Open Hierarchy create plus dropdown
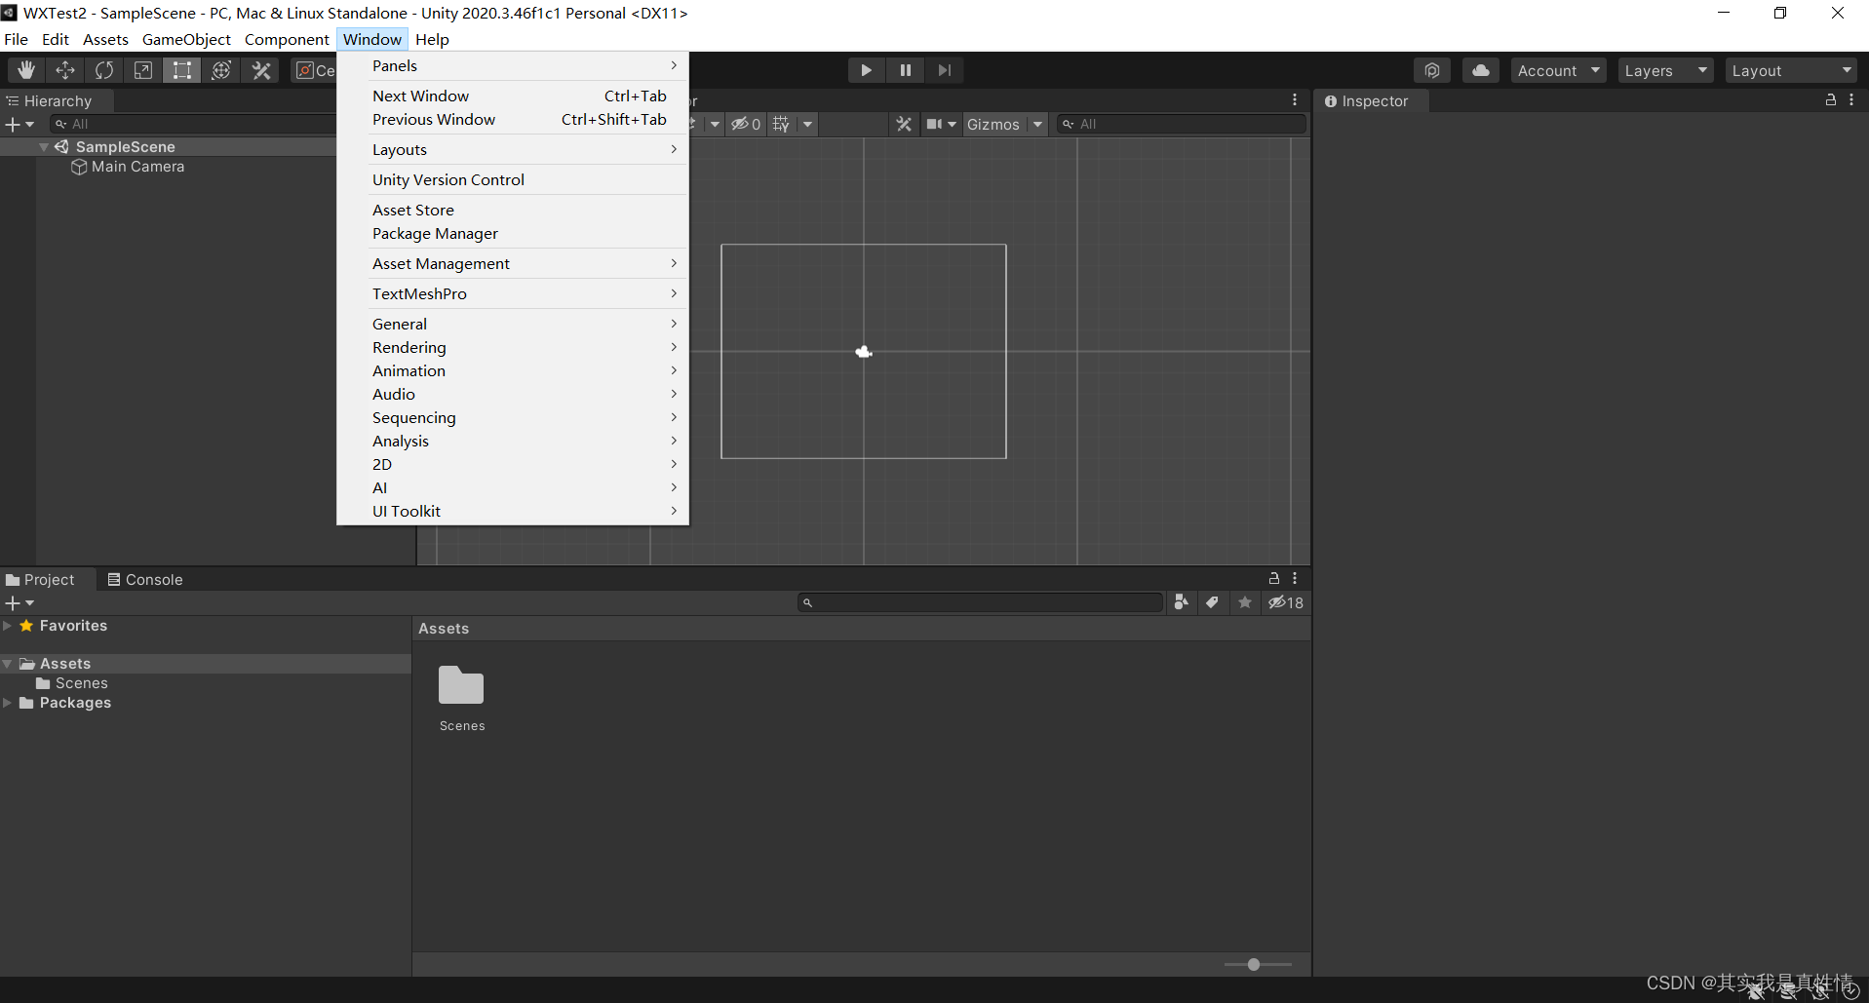Image resolution: width=1869 pixels, height=1003 pixels. pos(19,125)
